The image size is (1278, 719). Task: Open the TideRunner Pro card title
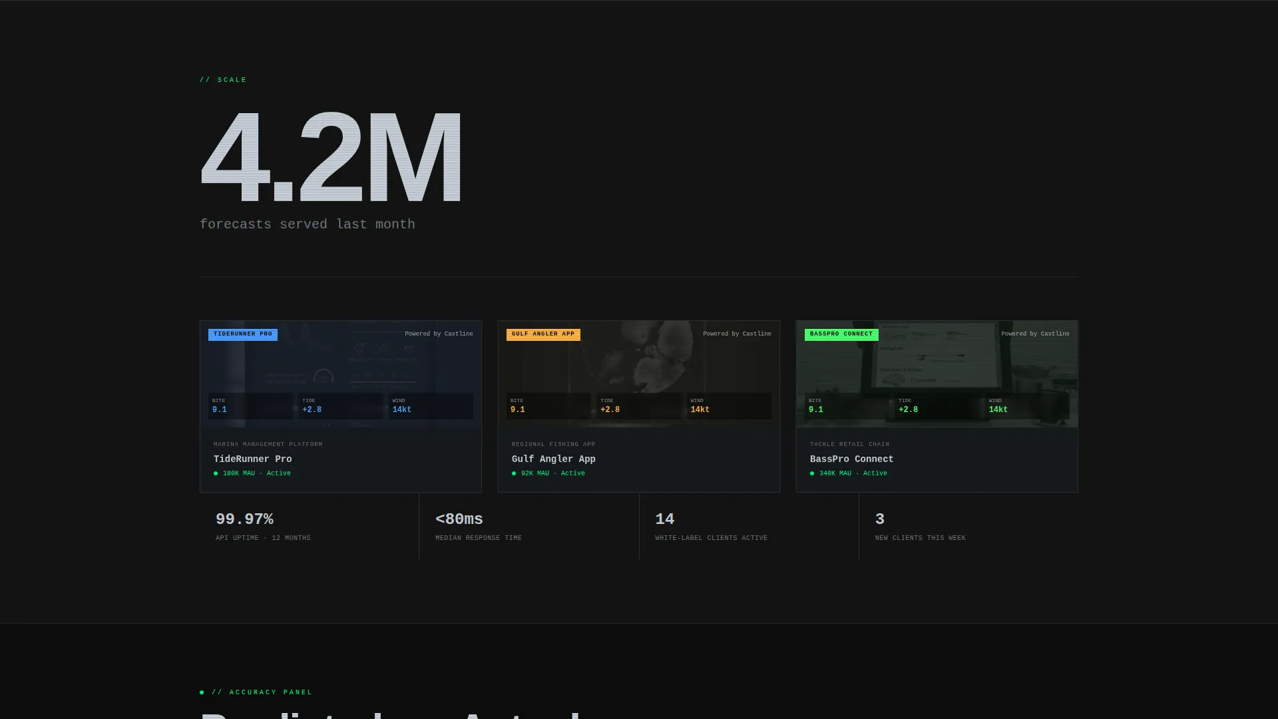(252, 459)
